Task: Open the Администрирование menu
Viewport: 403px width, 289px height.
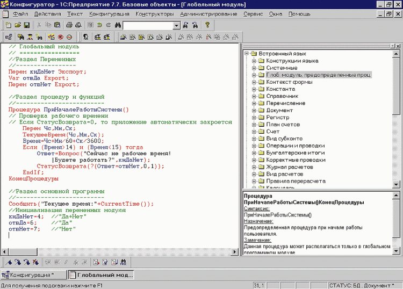Action: coord(208,14)
